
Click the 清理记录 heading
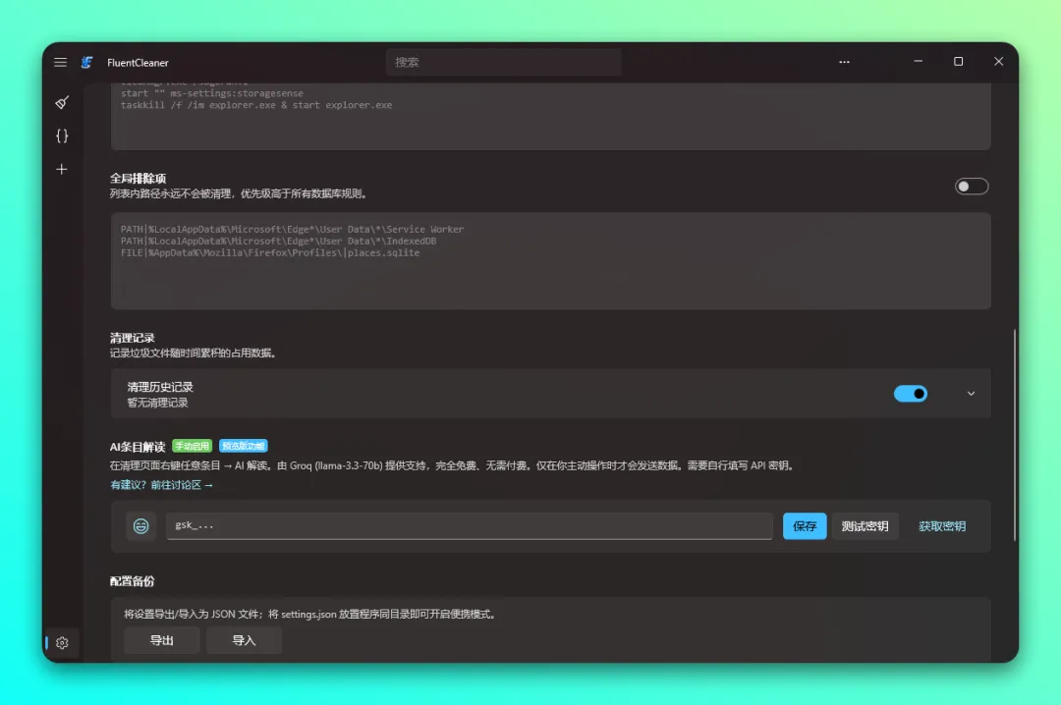[133, 338]
